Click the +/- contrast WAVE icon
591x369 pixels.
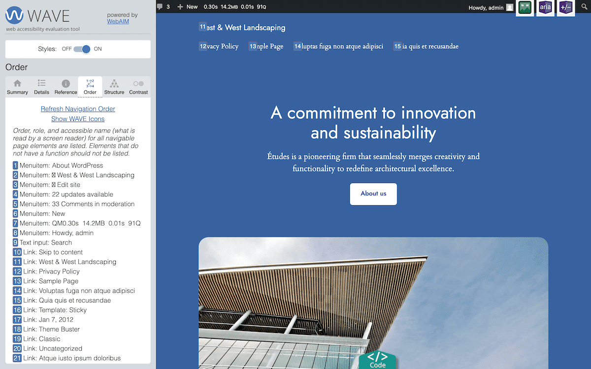pos(565,8)
